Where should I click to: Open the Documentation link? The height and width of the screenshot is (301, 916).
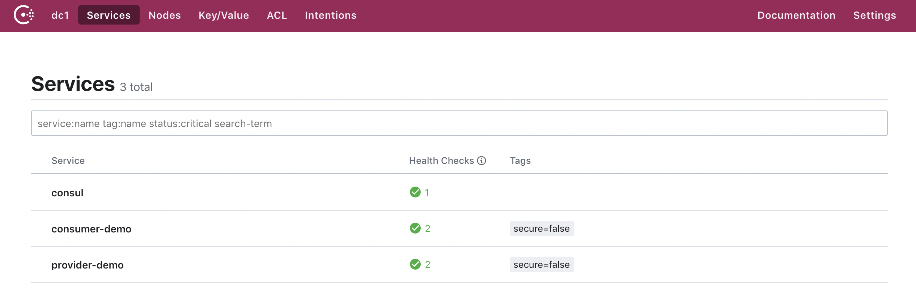[x=797, y=15]
